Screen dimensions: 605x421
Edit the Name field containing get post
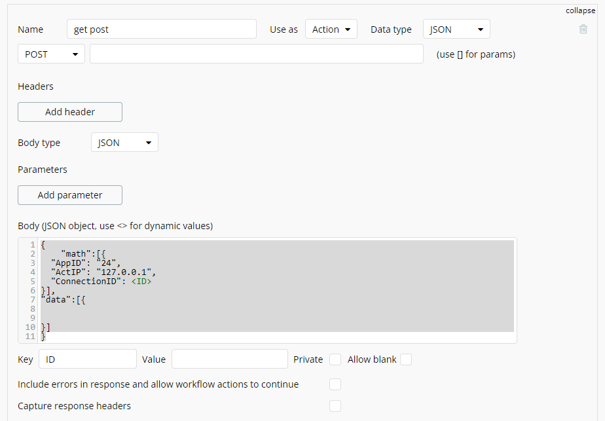[x=161, y=29]
